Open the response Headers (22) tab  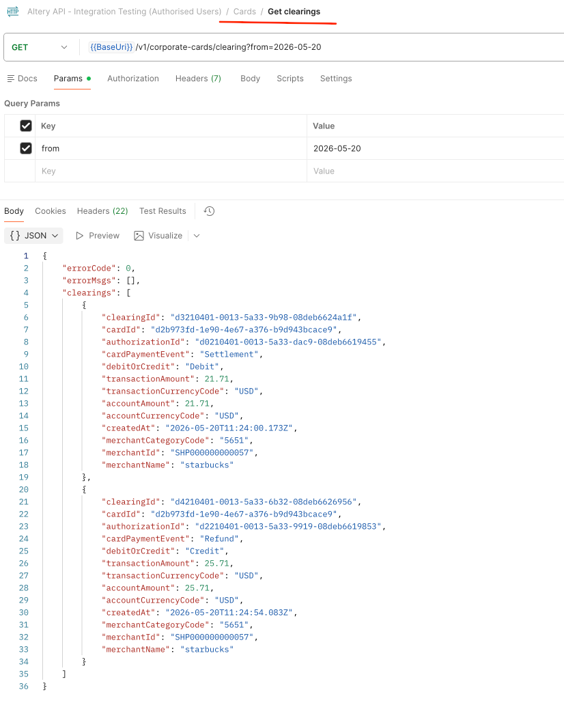[102, 211]
